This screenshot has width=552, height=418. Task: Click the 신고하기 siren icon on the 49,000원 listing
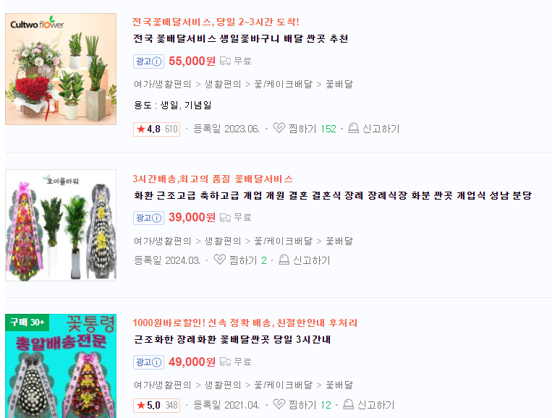(349, 404)
